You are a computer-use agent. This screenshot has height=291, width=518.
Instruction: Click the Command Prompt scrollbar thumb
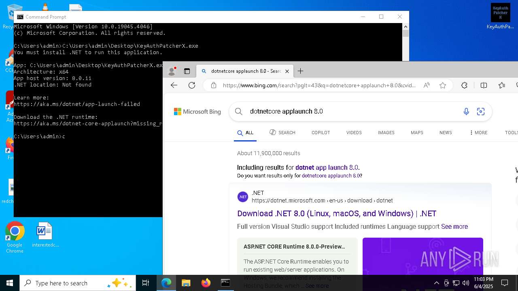405,34
